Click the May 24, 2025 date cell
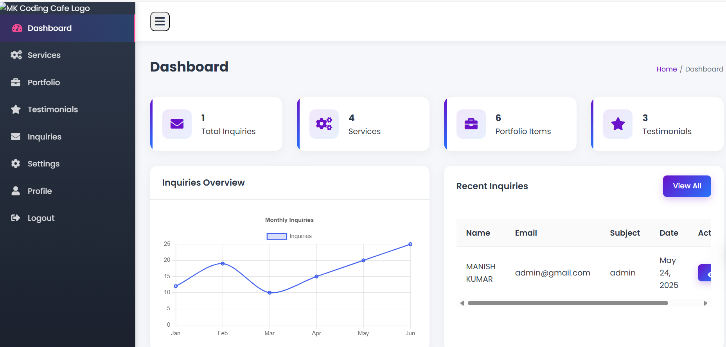 coord(669,273)
